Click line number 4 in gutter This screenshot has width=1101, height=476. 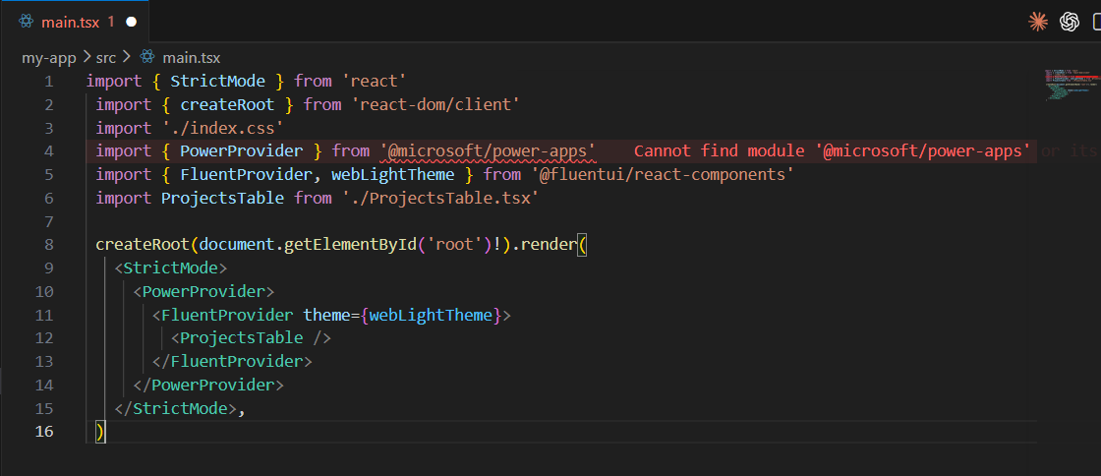click(x=48, y=150)
